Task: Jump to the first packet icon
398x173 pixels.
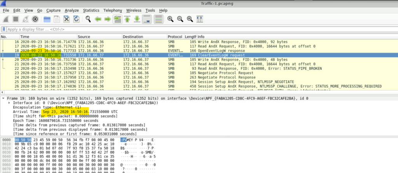Action: 127,19
